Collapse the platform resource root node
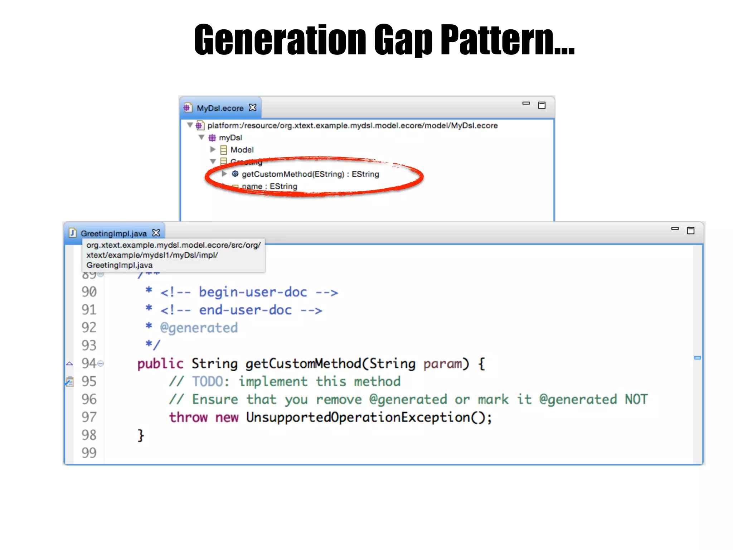733x550 pixels. [x=190, y=125]
